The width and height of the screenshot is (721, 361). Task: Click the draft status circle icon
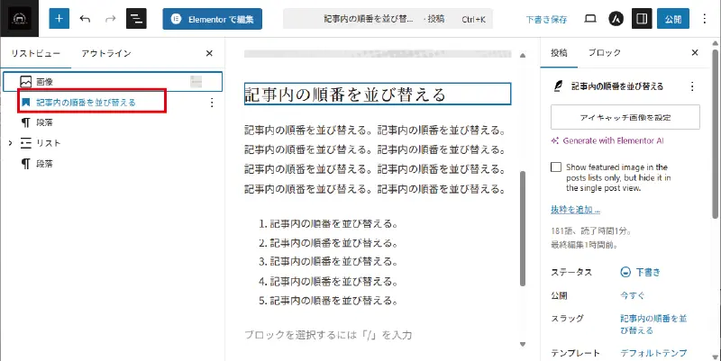[625, 272]
